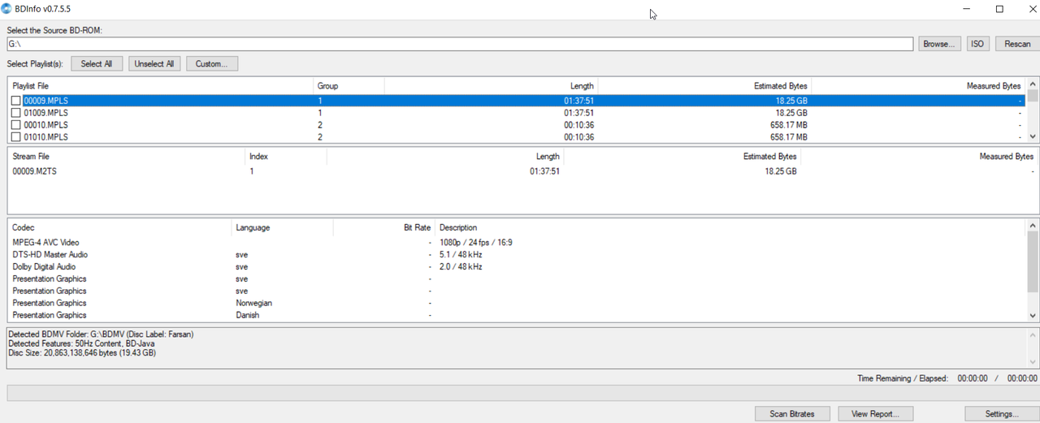Viewport: 1040px width, 423px height.
Task: Click the 5.1 / 48 kHz description
Action: pyautogui.click(x=461, y=255)
